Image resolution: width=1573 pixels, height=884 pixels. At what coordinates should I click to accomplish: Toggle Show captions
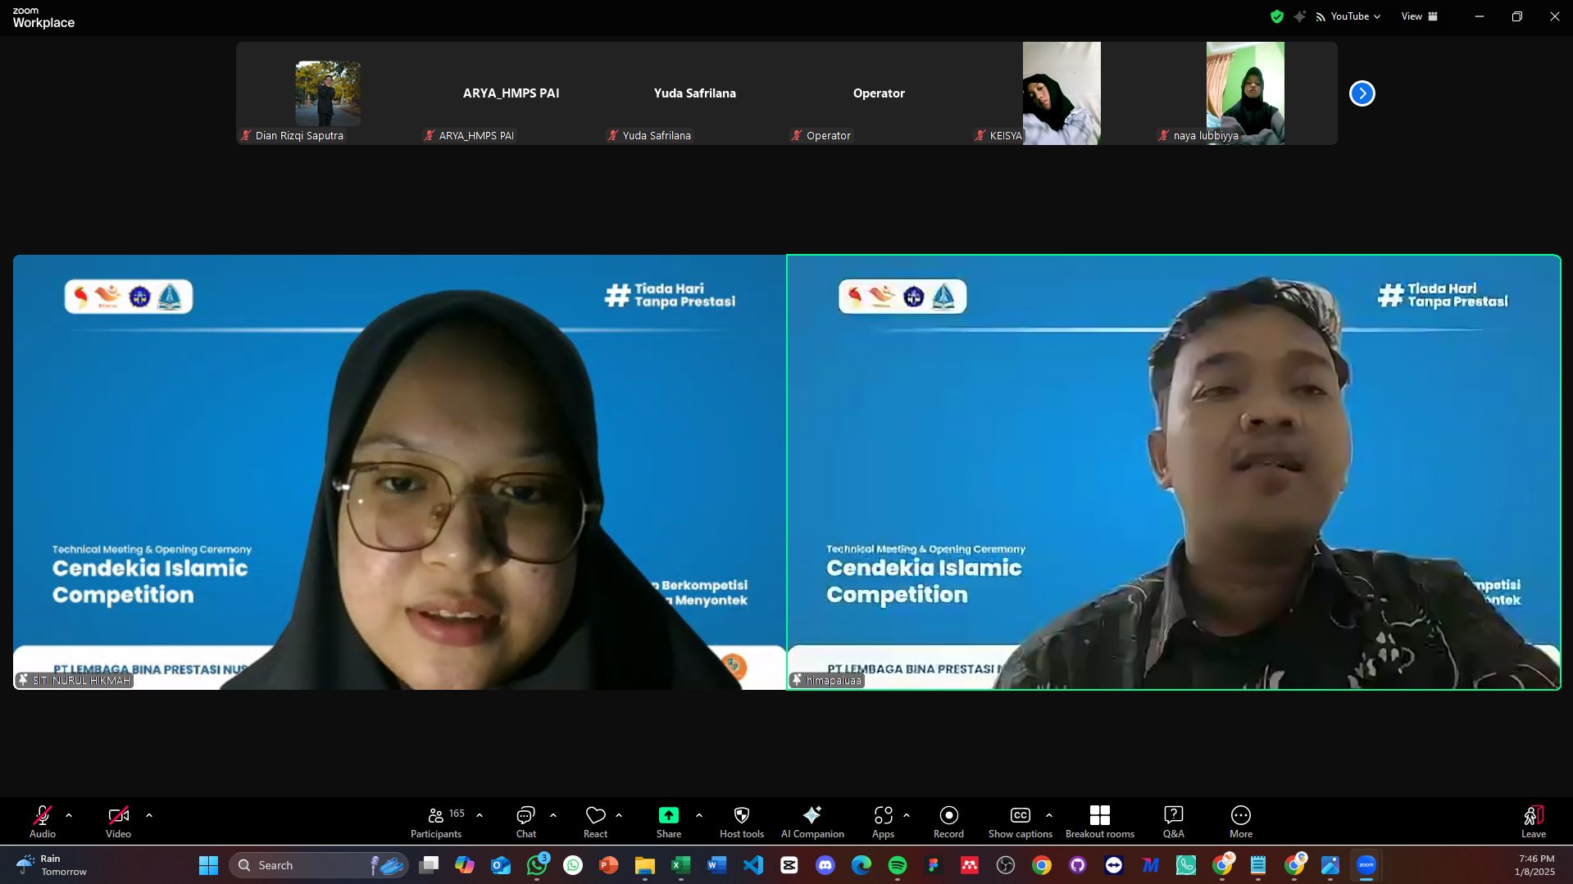point(1020,821)
